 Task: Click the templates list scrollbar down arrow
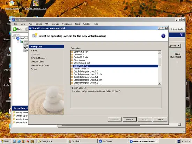click(160, 83)
